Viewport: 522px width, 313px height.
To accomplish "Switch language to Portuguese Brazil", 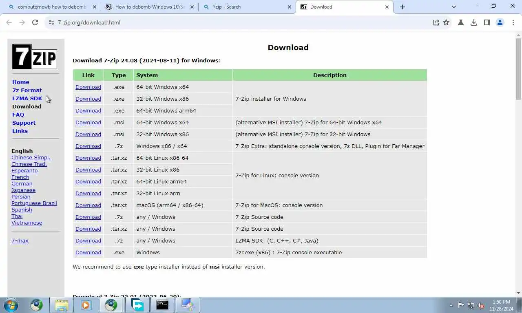I will point(34,203).
